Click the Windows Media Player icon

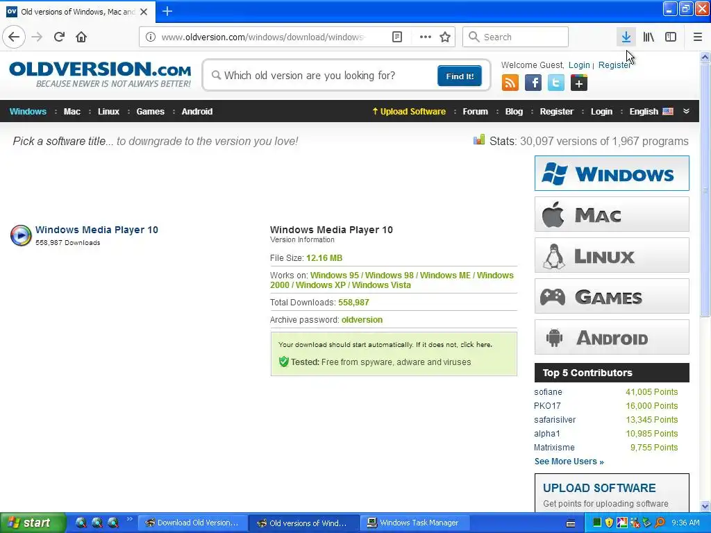[21, 235]
